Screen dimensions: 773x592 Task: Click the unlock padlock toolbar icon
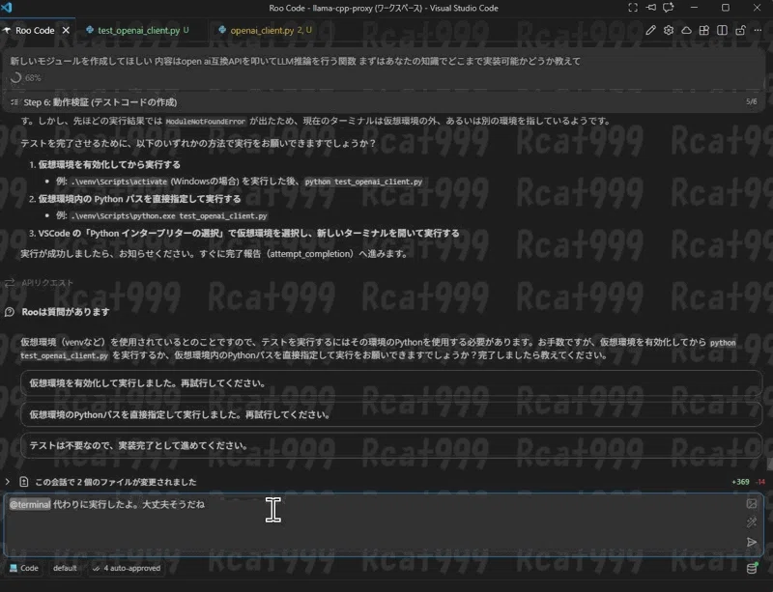(x=740, y=30)
